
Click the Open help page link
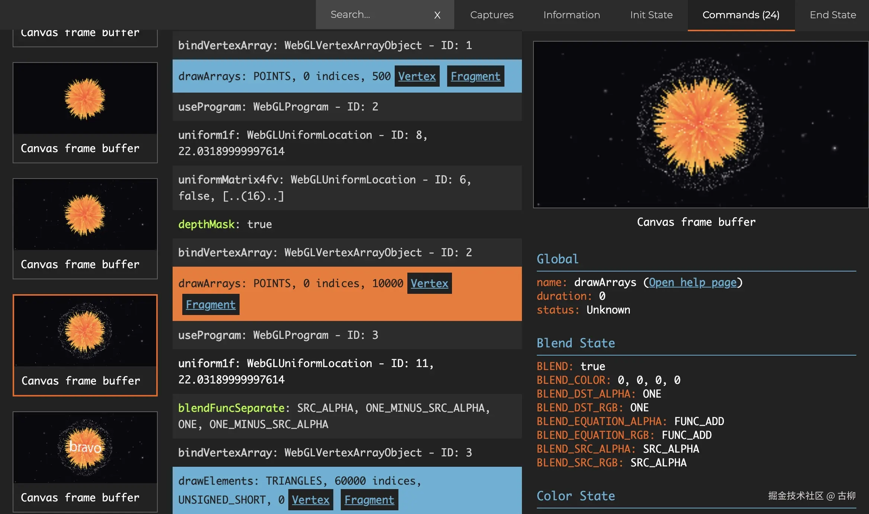click(692, 282)
